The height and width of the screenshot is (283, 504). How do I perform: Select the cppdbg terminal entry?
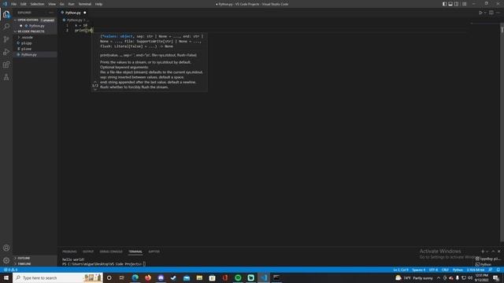(x=488, y=259)
